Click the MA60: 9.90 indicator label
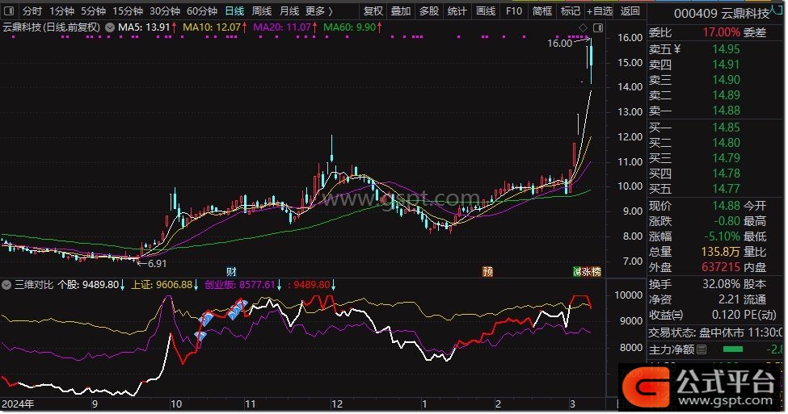788x414 pixels. tap(349, 27)
